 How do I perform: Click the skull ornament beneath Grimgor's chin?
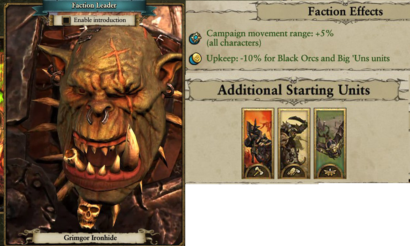(88, 212)
